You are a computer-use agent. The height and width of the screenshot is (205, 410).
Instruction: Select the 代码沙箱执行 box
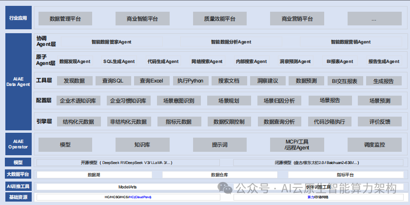point(330,122)
